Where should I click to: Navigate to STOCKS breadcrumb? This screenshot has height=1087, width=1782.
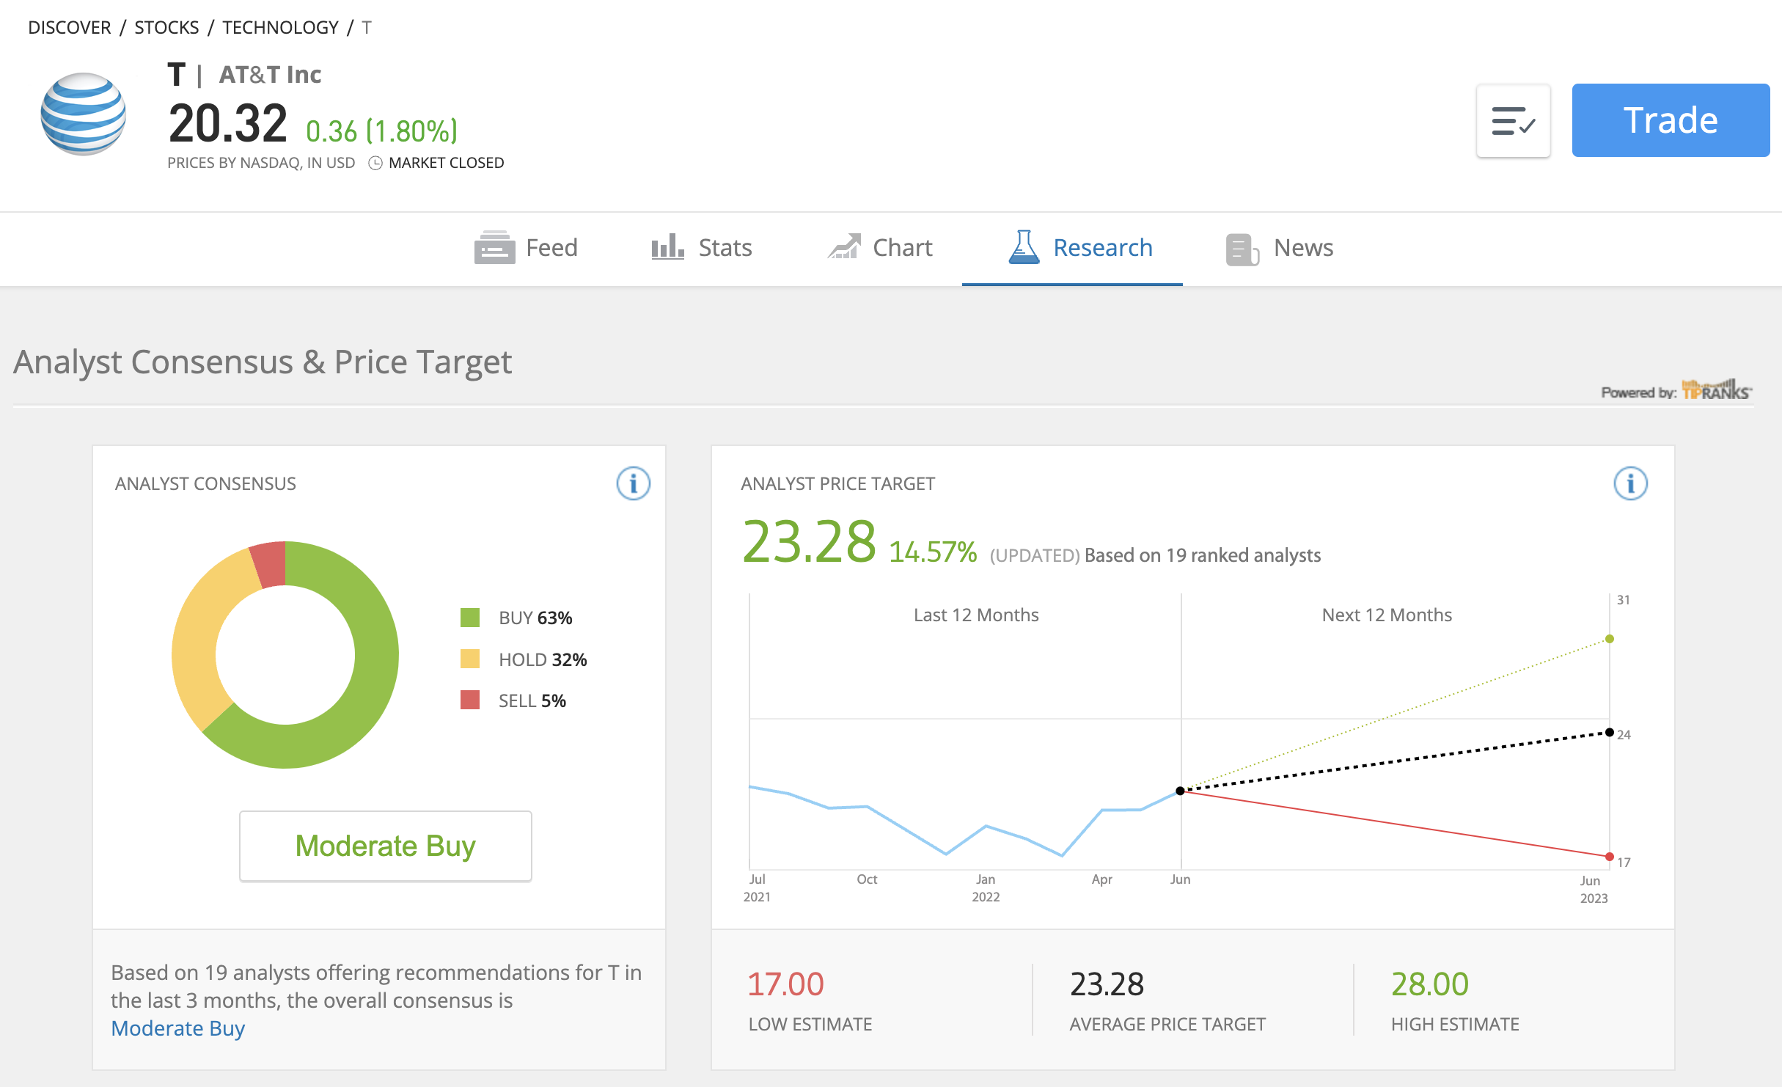coord(166,27)
